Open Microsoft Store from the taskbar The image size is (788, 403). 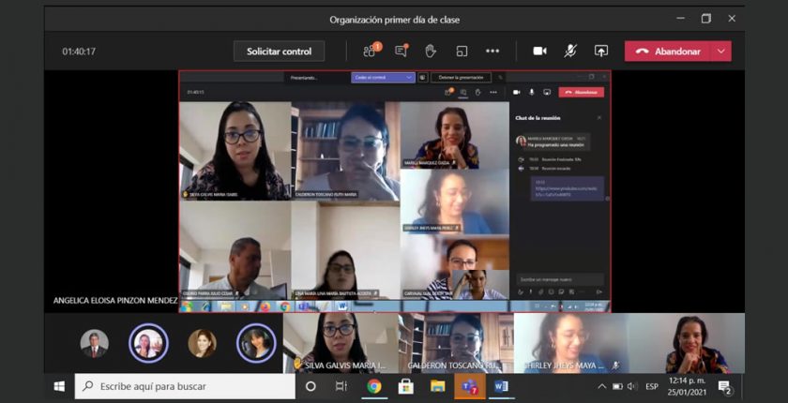pyautogui.click(x=405, y=386)
